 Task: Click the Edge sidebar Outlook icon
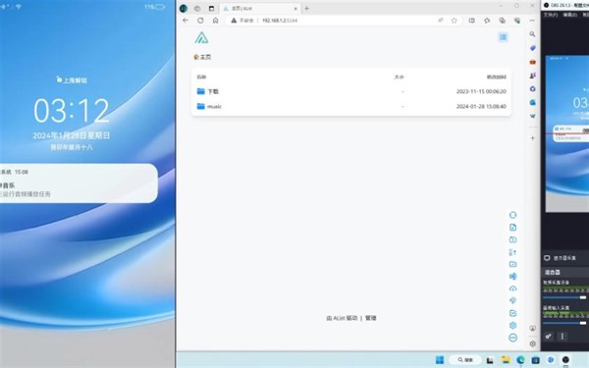(x=533, y=102)
